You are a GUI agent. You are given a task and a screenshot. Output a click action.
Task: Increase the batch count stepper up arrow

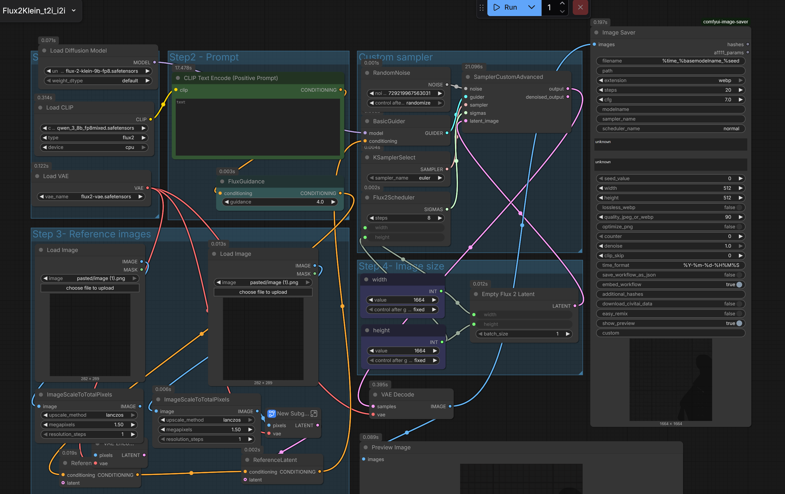point(562,4)
